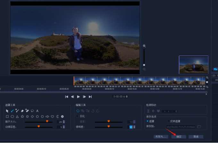The width and height of the screenshot is (218, 143).
Task: Jump to the end of the clip
Action: coord(90,97)
